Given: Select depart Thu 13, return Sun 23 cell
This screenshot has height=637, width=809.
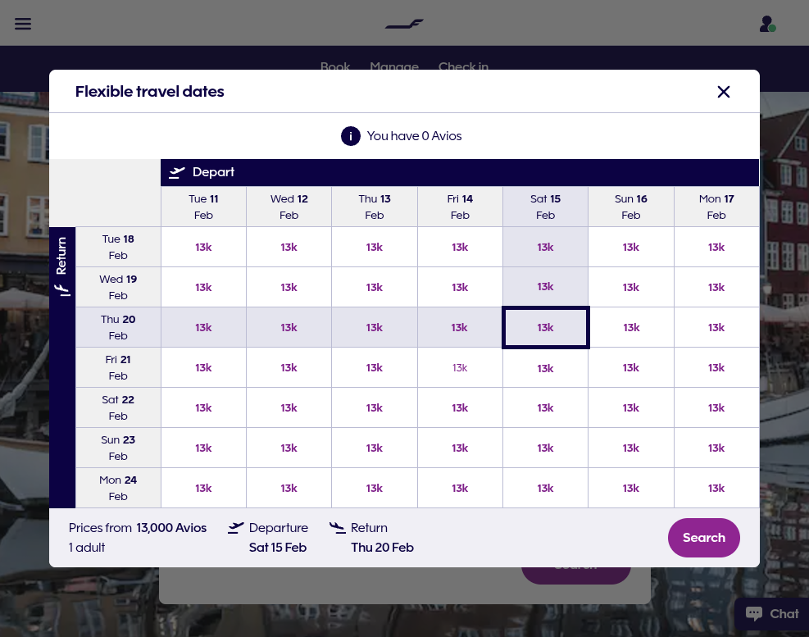Looking at the screenshot, I should (374, 448).
